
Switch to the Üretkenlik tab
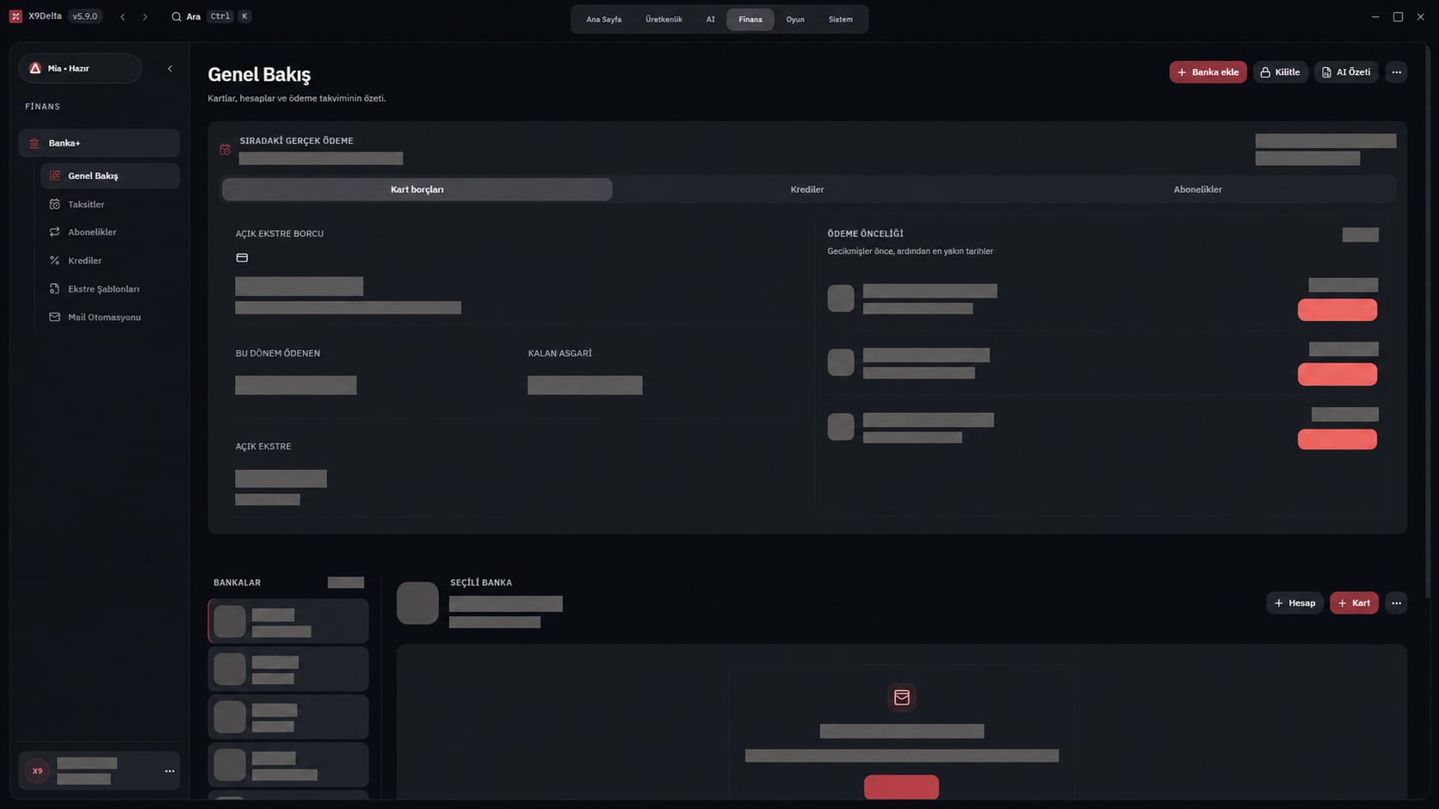pos(664,19)
